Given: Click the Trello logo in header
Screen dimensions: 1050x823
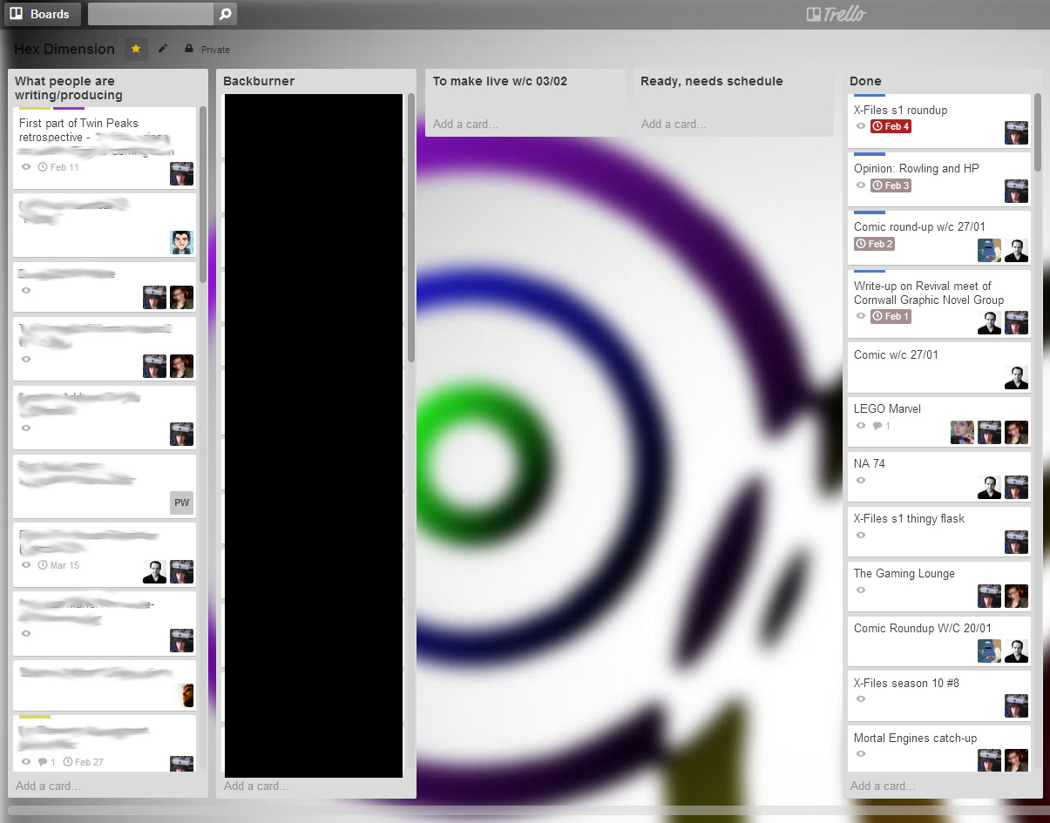Looking at the screenshot, I should pos(836,14).
